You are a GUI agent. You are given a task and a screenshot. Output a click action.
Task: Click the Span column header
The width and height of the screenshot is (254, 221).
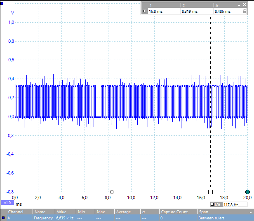pyautogui.click(x=203, y=212)
